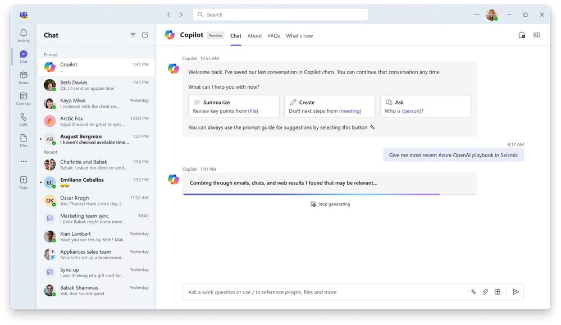Screen dimensions: 561x325
Task: Click the Pinned section label
Action: [51, 54]
